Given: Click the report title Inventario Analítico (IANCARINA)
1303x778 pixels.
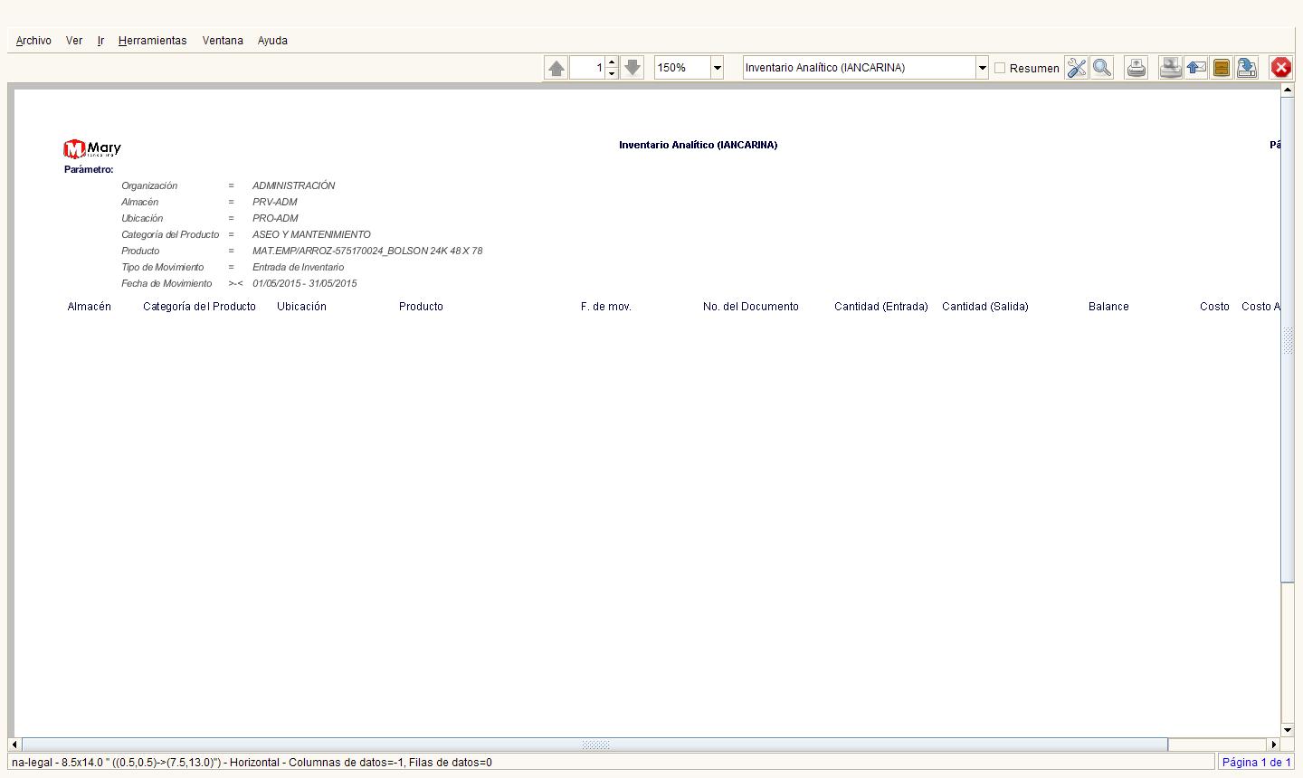Looking at the screenshot, I should pos(698,145).
